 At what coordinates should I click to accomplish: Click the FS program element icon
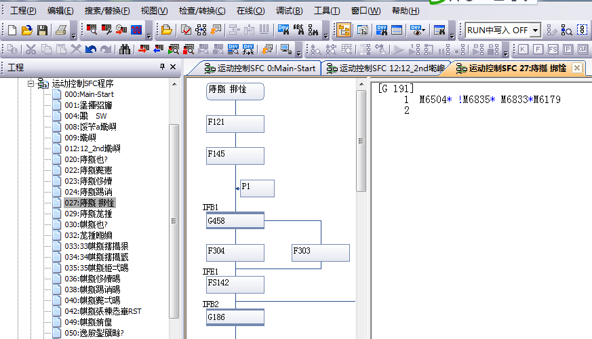pos(552,49)
